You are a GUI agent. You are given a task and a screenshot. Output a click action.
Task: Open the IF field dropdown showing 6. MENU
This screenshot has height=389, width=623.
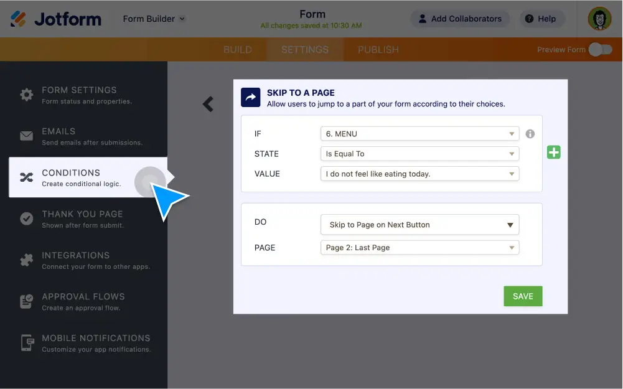419,134
